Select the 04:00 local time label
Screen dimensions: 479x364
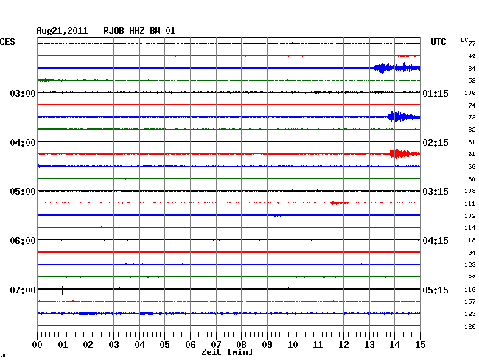(23, 143)
